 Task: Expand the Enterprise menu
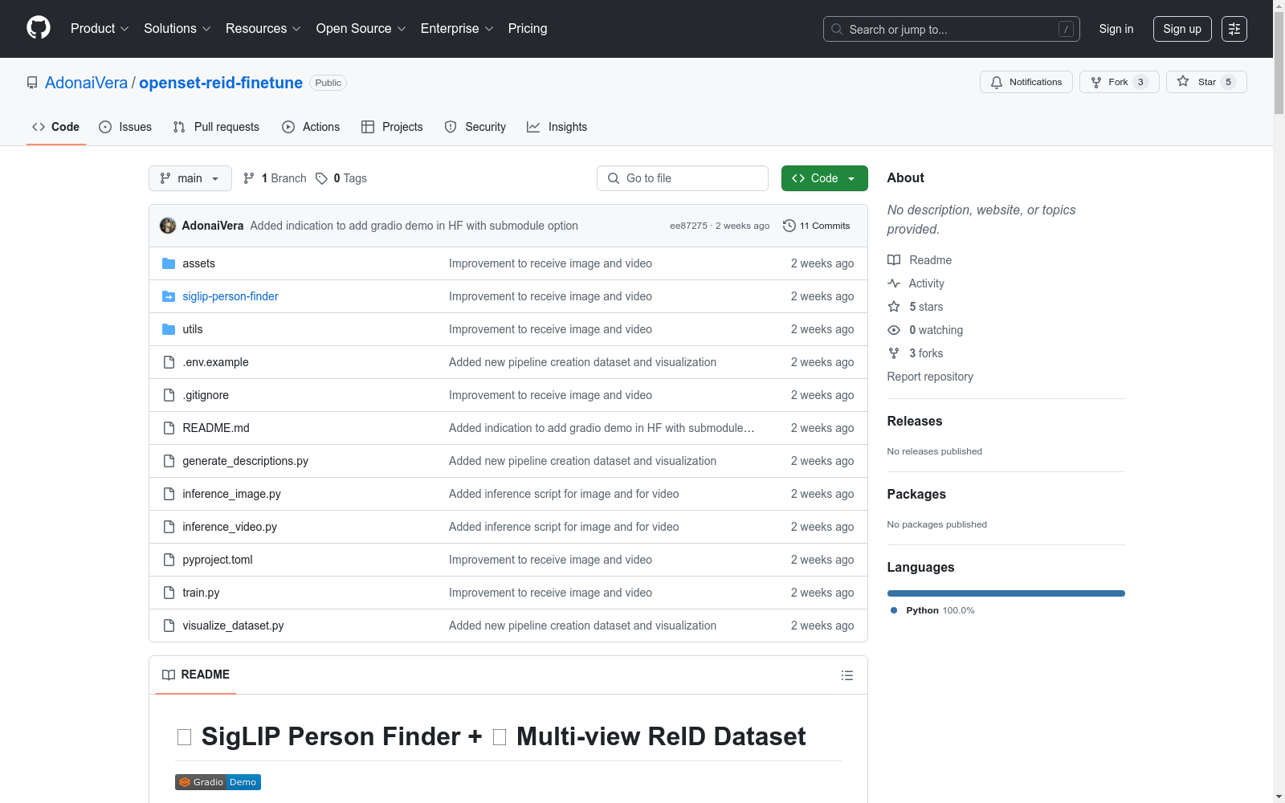point(457,29)
